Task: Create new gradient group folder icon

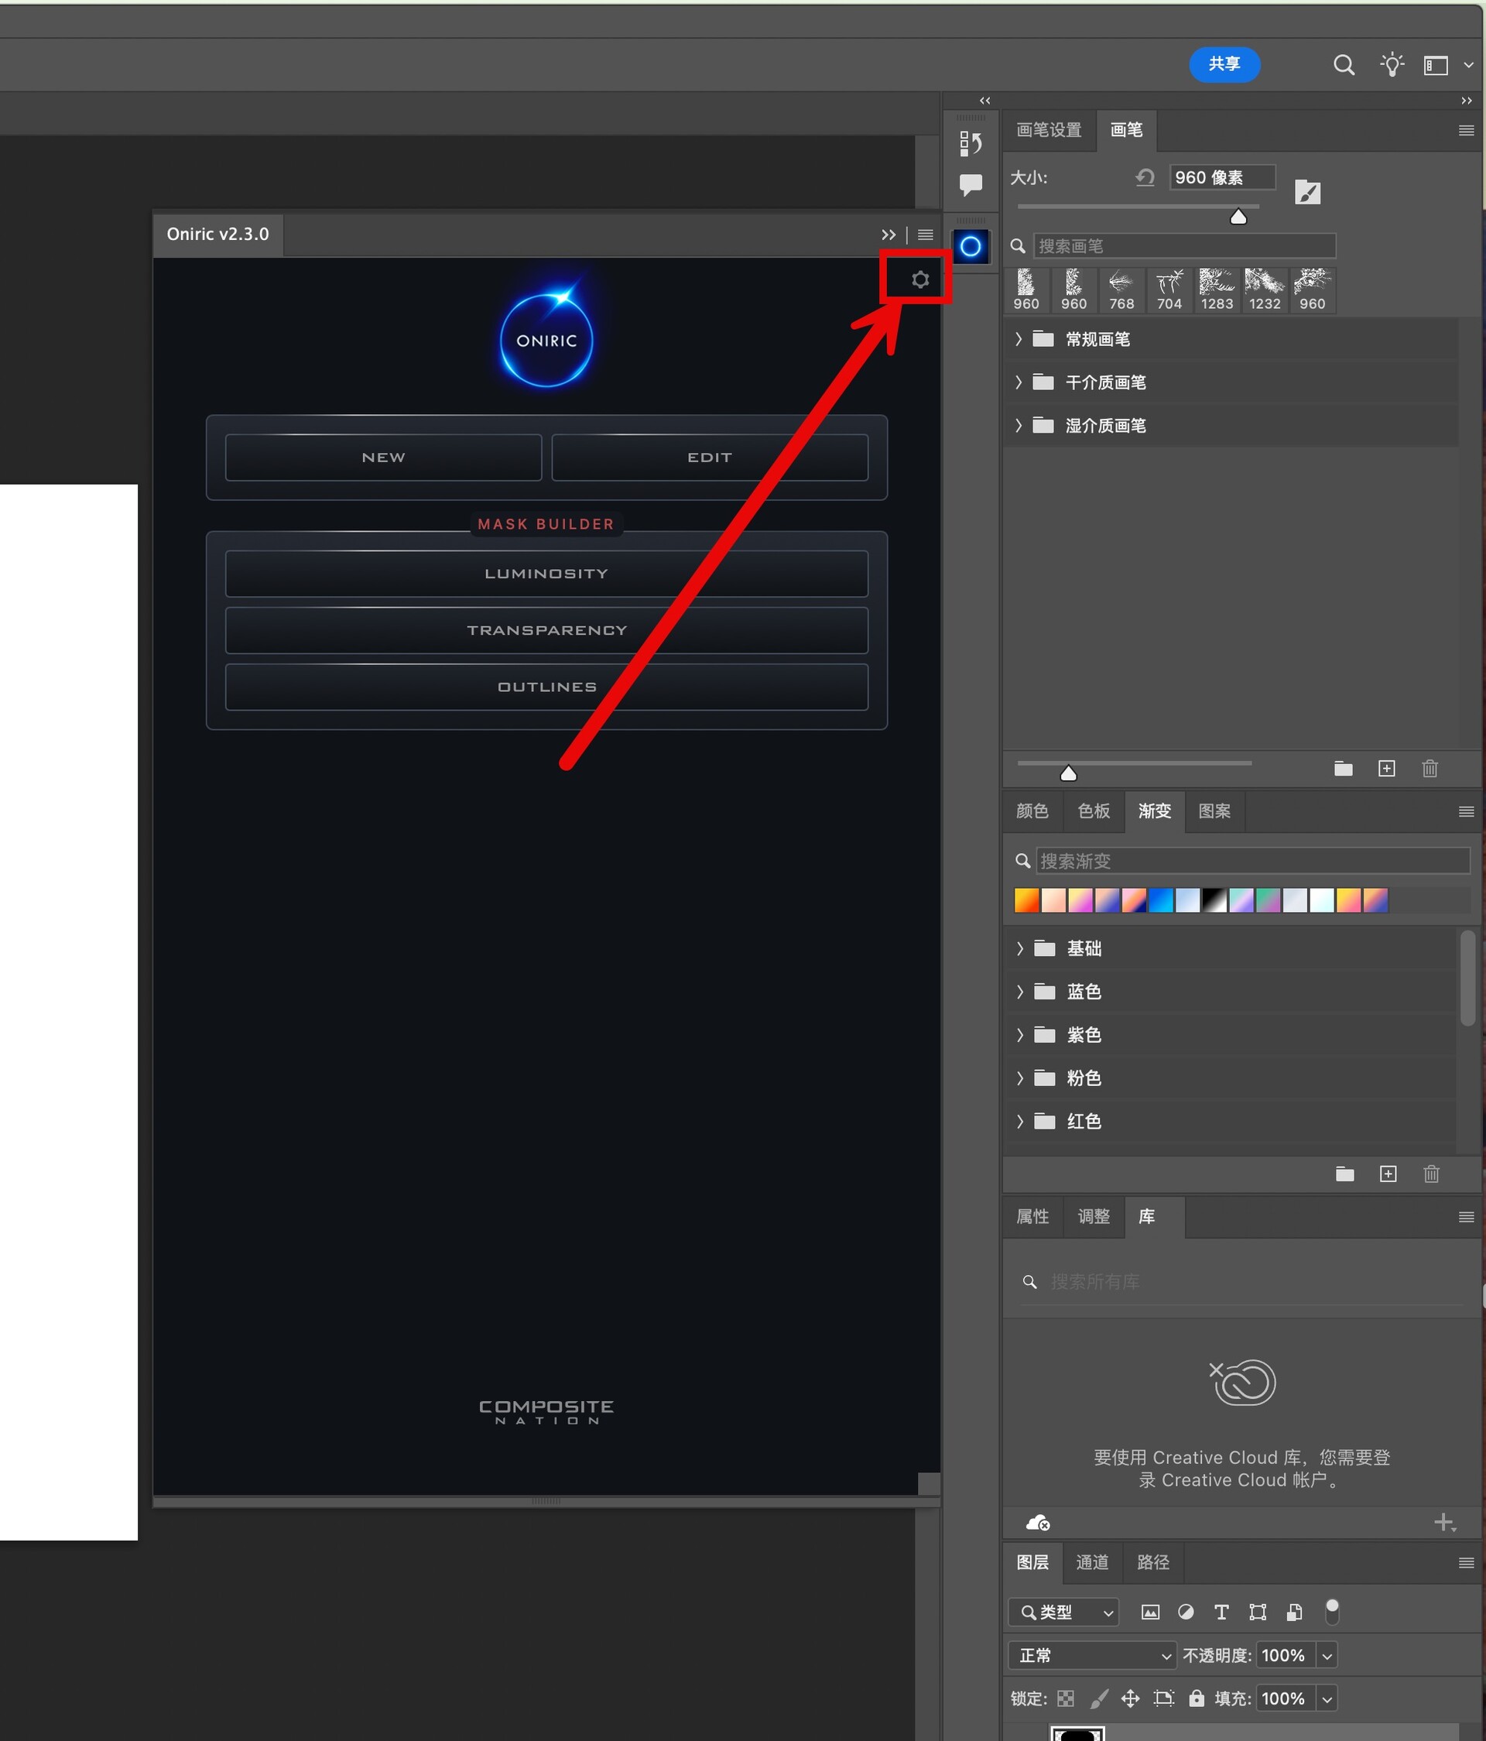Action: pos(1345,1174)
